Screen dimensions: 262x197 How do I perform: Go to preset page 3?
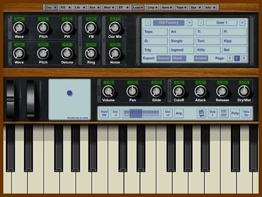[243, 58]
